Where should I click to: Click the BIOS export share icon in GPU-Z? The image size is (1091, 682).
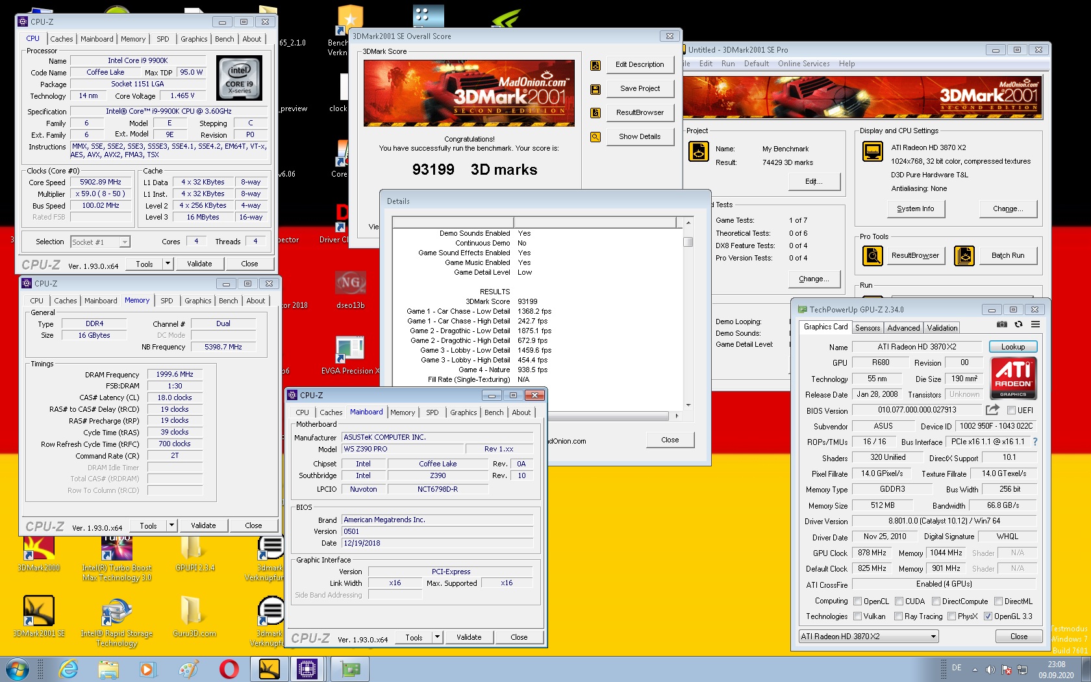(x=992, y=410)
